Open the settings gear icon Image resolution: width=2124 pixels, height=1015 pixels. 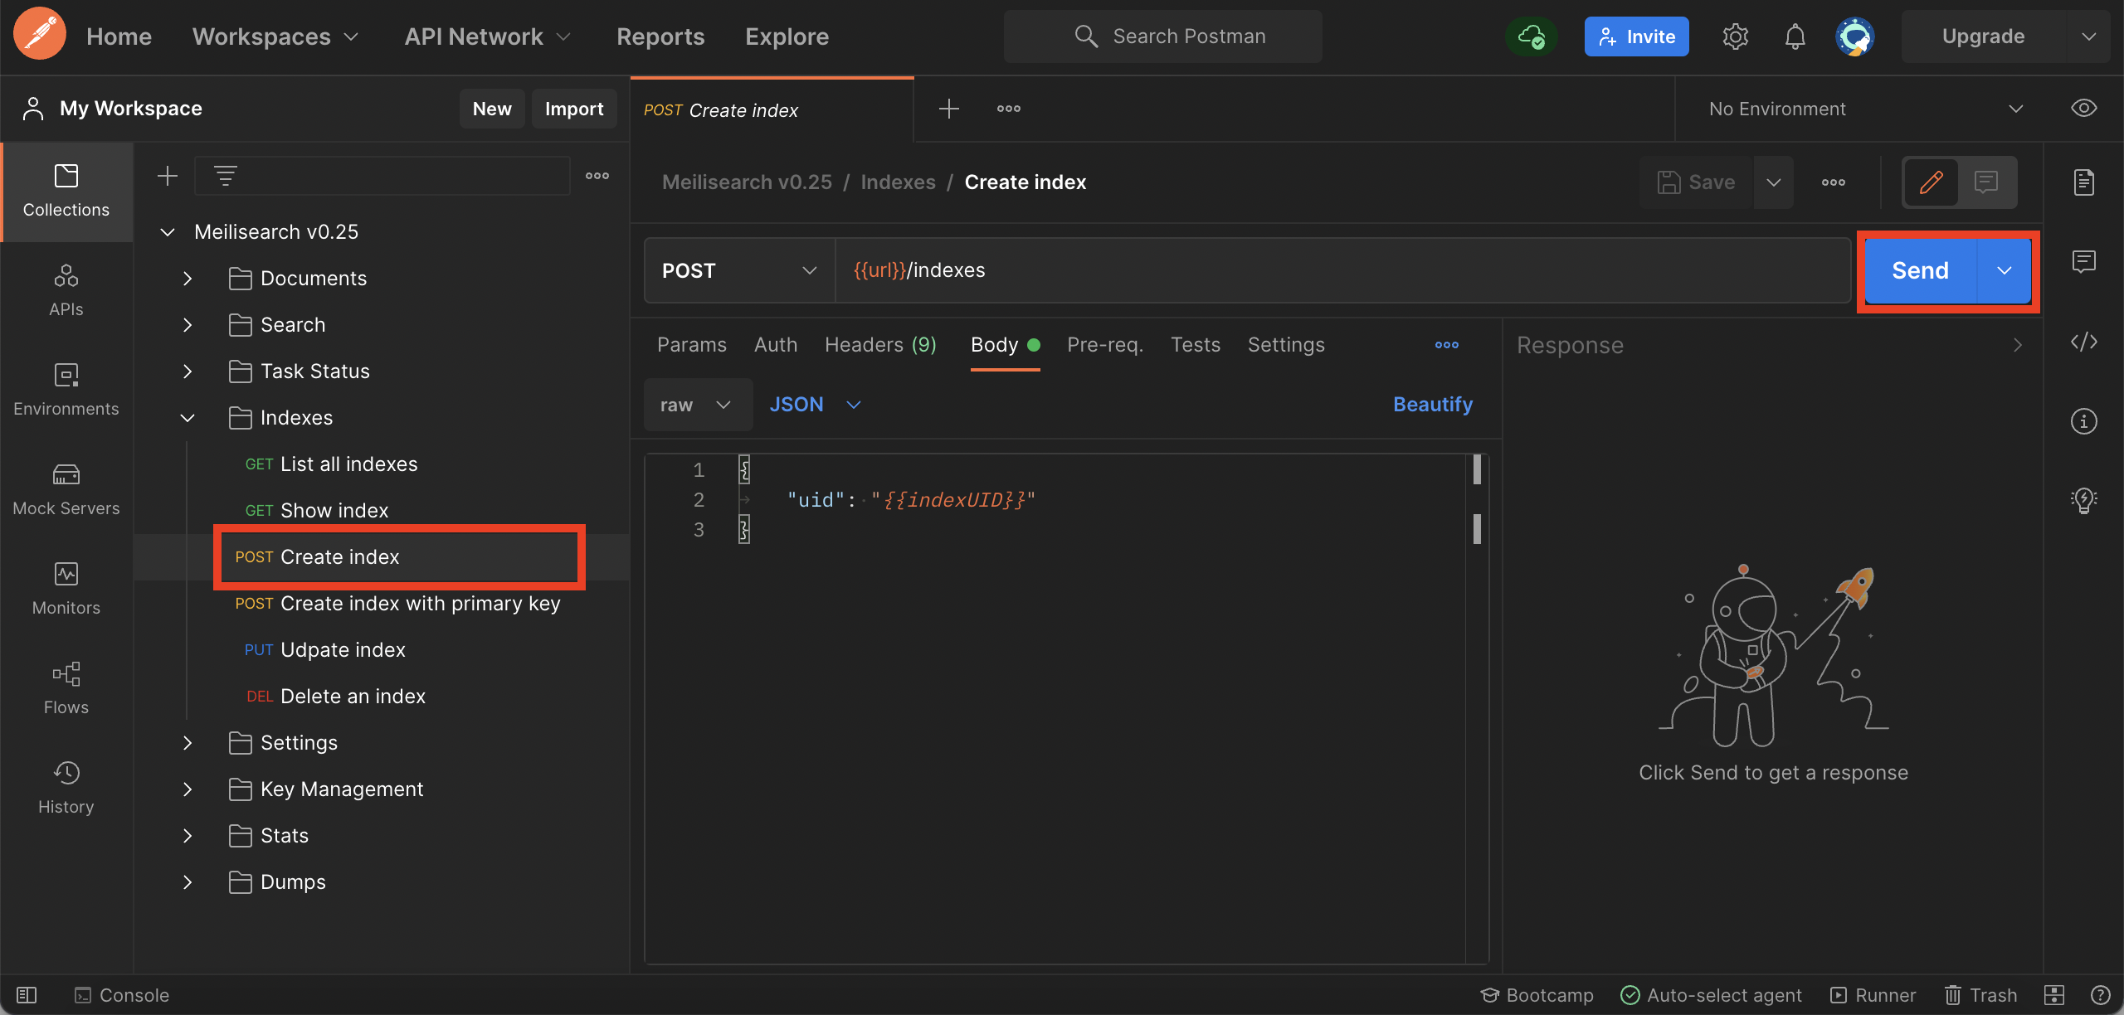point(1735,36)
